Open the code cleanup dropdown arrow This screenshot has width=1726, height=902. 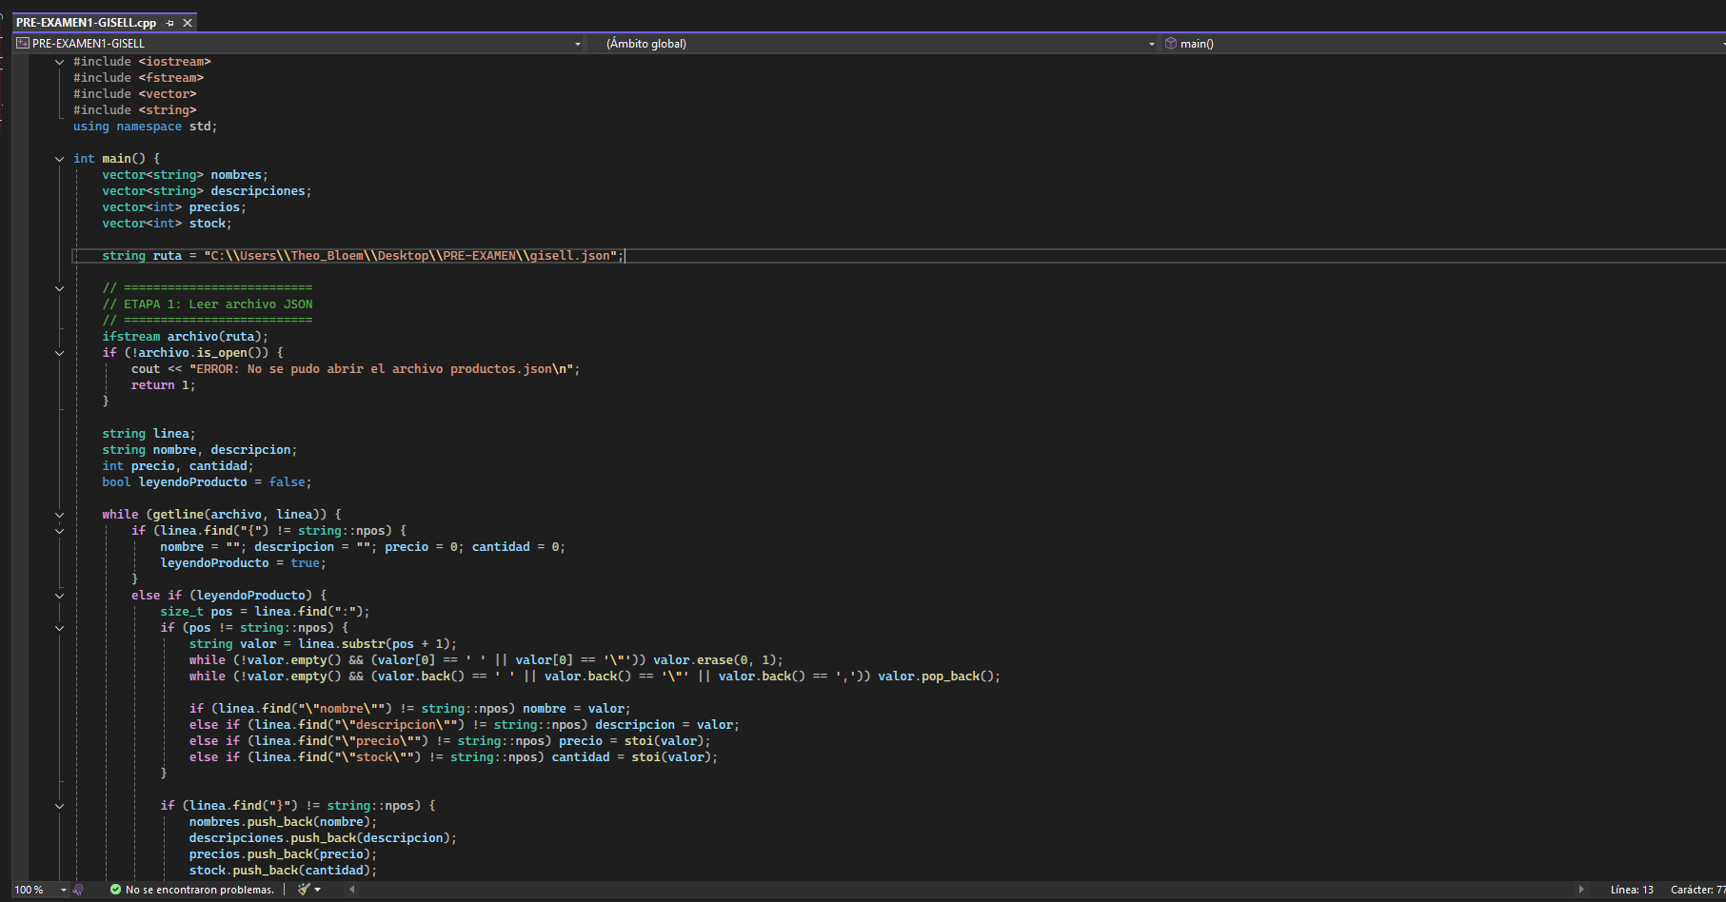tap(318, 890)
